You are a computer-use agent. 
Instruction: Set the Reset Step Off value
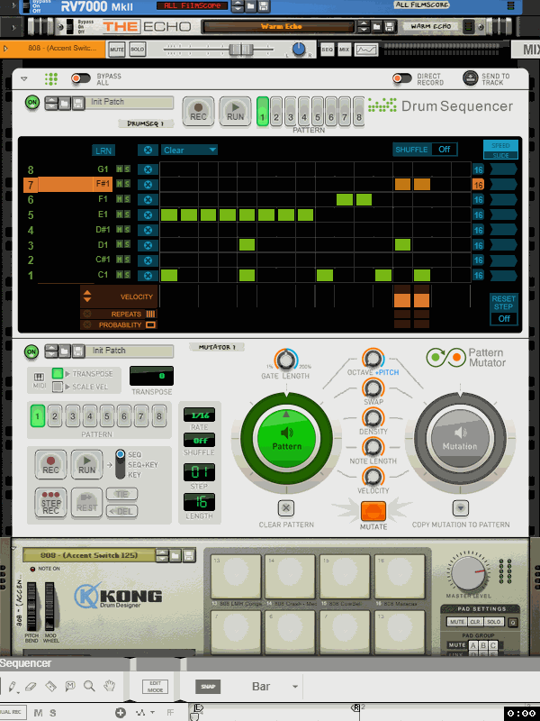point(504,318)
